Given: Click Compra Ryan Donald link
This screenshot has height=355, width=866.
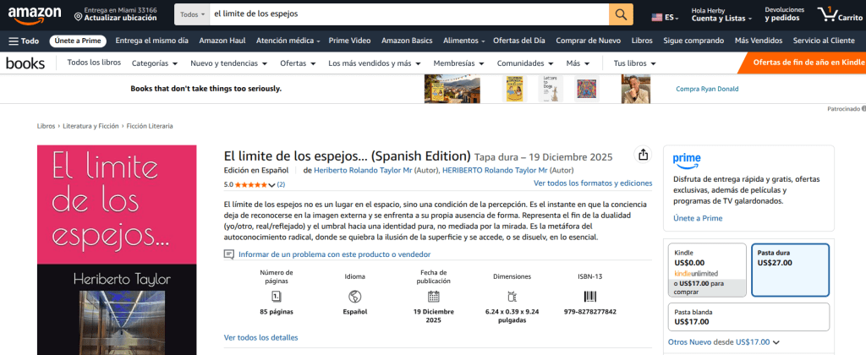Looking at the screenshot, I should (x=707, y=89).
